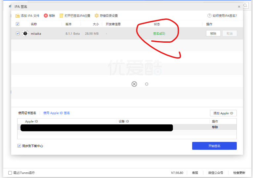Click 添加 Apple ID button
This screenshot has height=178, width=253.
pyautogui.click(x=223, y=113)
